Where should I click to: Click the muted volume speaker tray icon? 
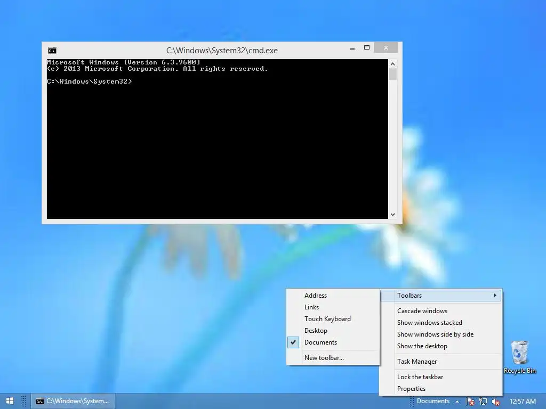tap(495, 402)
